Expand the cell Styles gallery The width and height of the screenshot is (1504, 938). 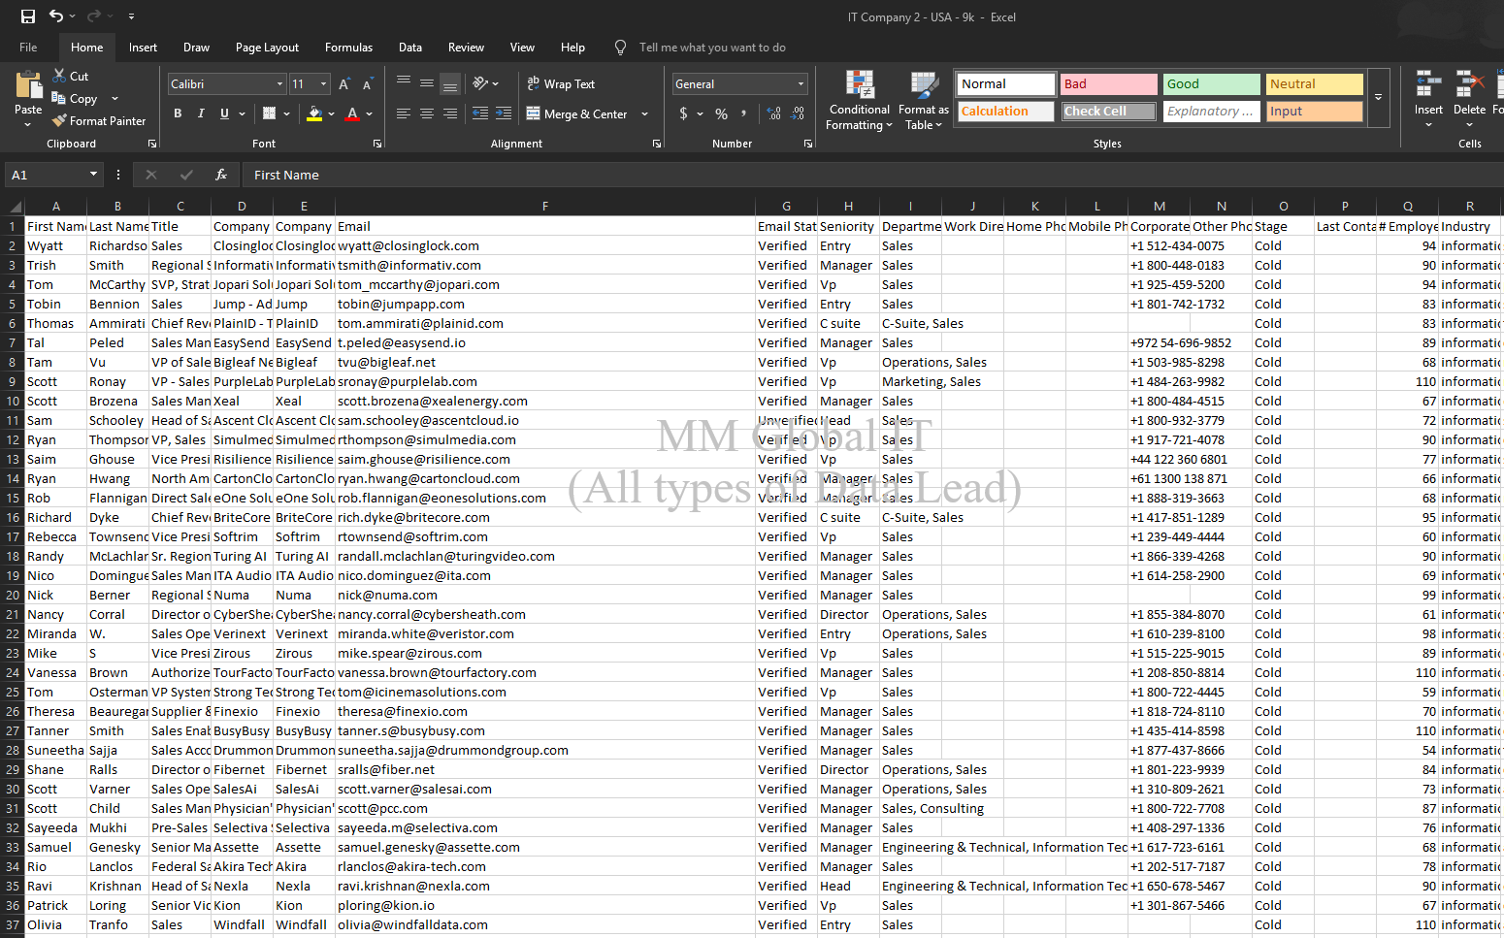pyautogui.click(x=1378, y=97)
